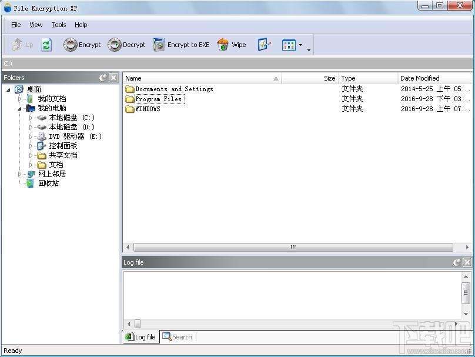Screen dimensions: 475x357
Task: Click log panel scroll up arrow
Action: 466,276
